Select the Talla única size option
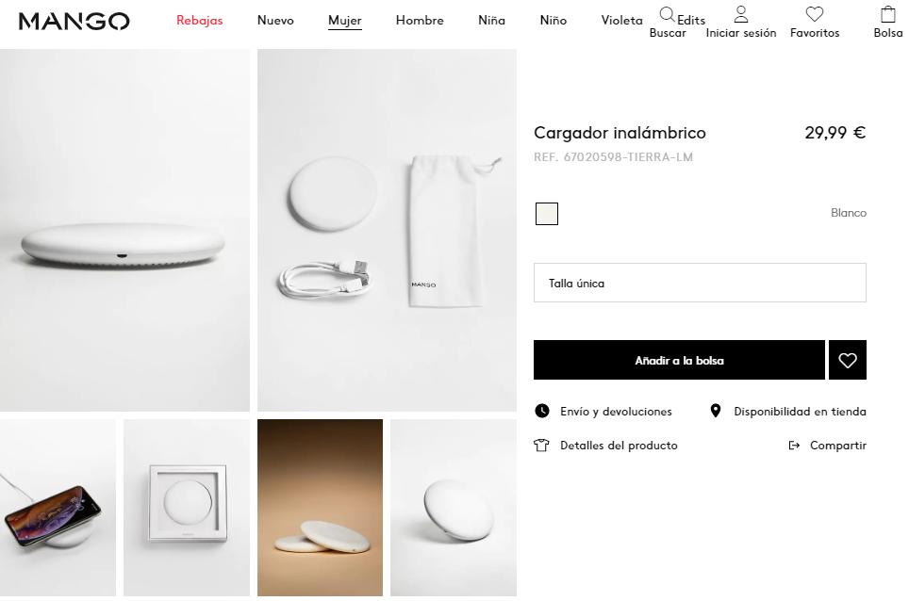Screen dimensions: 909x601 (700, 283)
